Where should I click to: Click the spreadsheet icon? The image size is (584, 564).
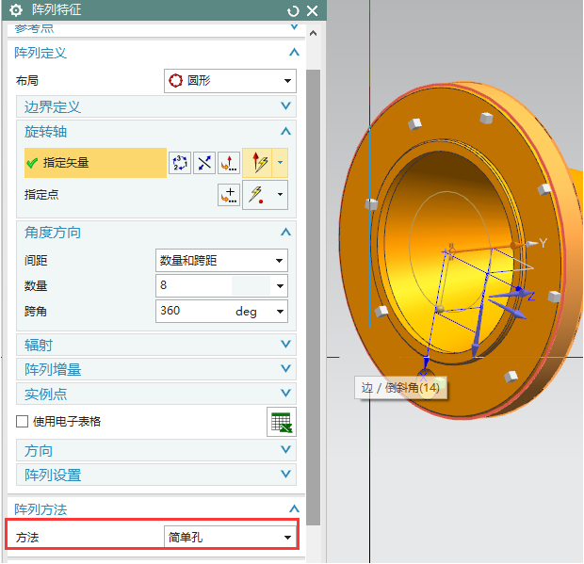pyautogui.click(x=281, y=422)
